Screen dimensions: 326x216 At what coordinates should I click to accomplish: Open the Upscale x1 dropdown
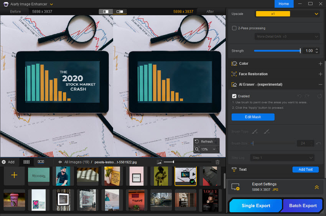pyautogui.click(x=287, y=14)
